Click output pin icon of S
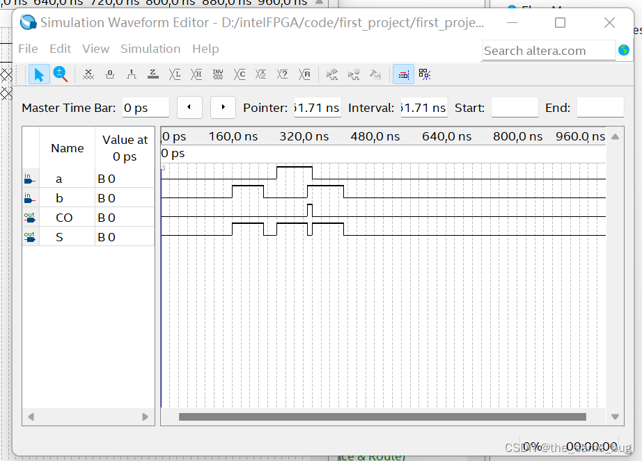642x461 pixels. tap(29, 237)
